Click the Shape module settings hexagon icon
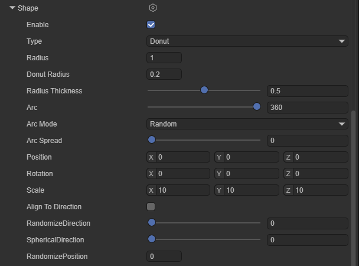The image size is (359, 266). [153, 8]
